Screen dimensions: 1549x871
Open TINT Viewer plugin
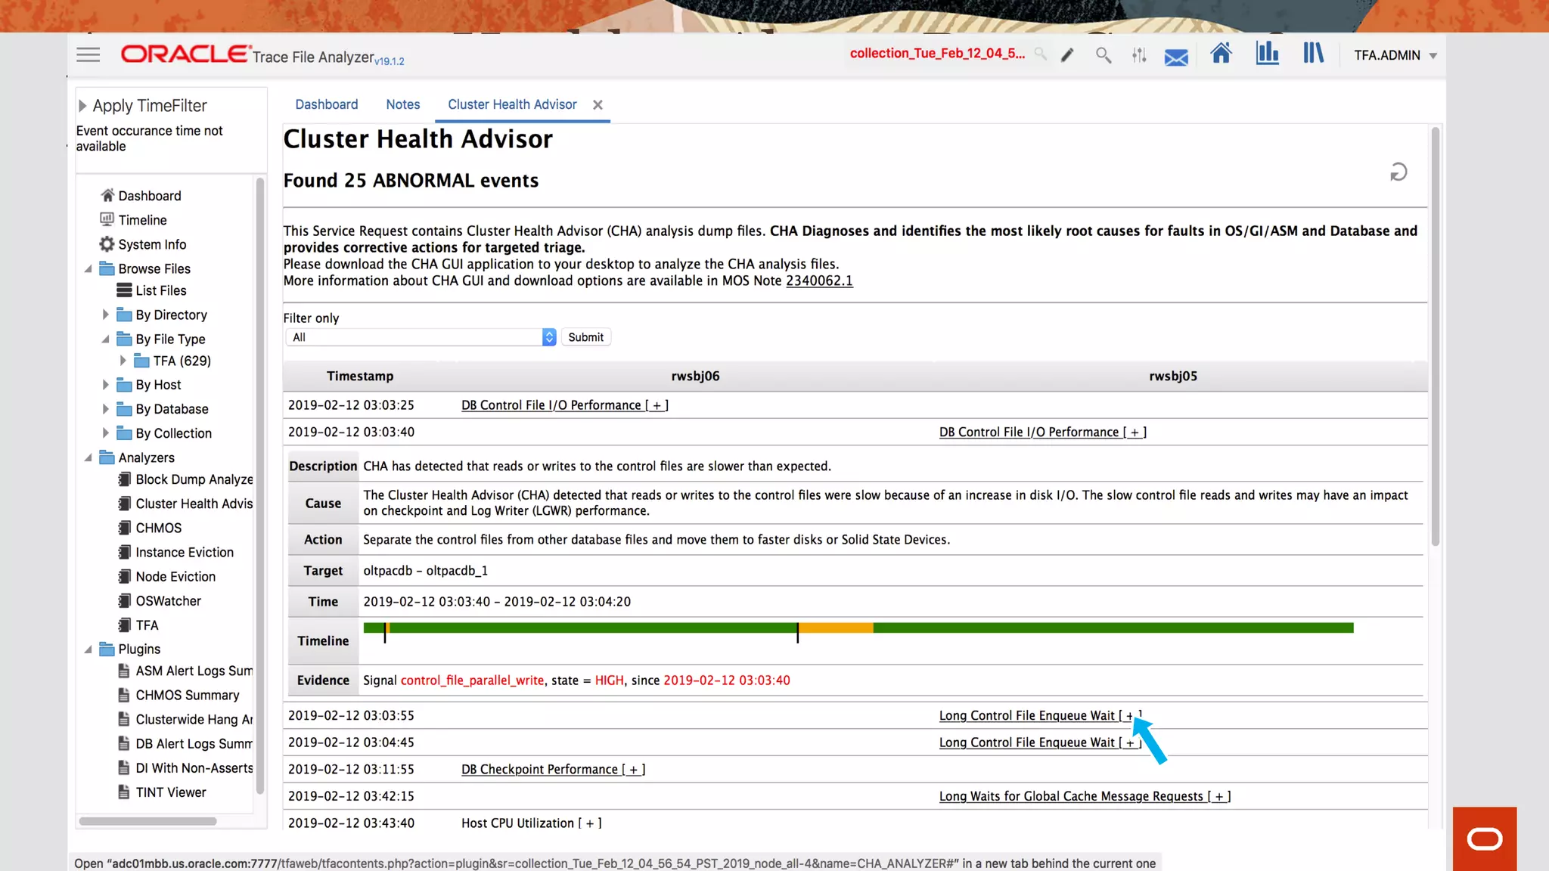[x=171, y=792]
